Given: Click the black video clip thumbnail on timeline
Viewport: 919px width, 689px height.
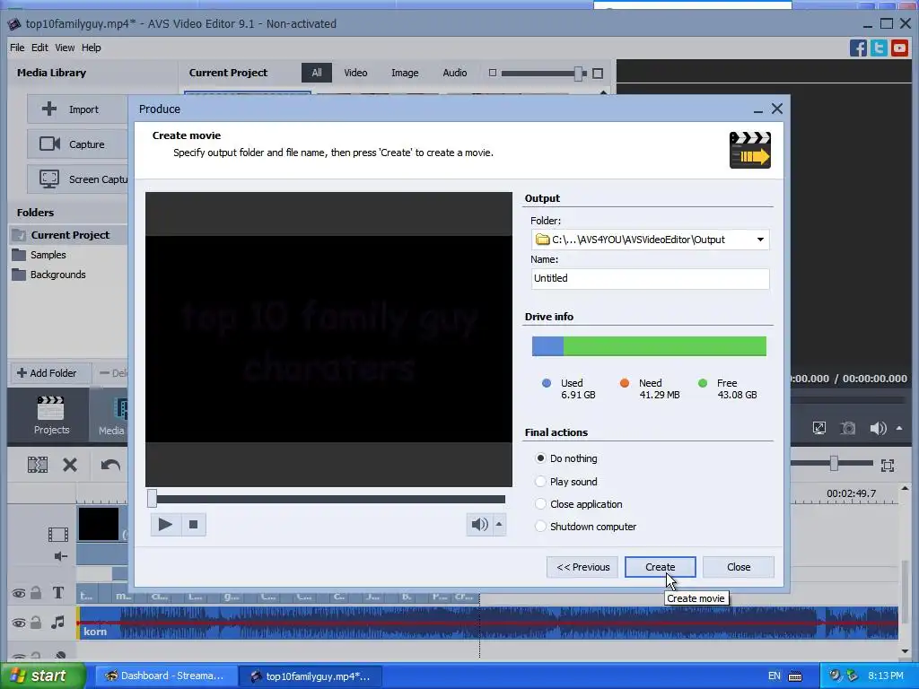Looking at the screenshot, I should click(99, 524).
